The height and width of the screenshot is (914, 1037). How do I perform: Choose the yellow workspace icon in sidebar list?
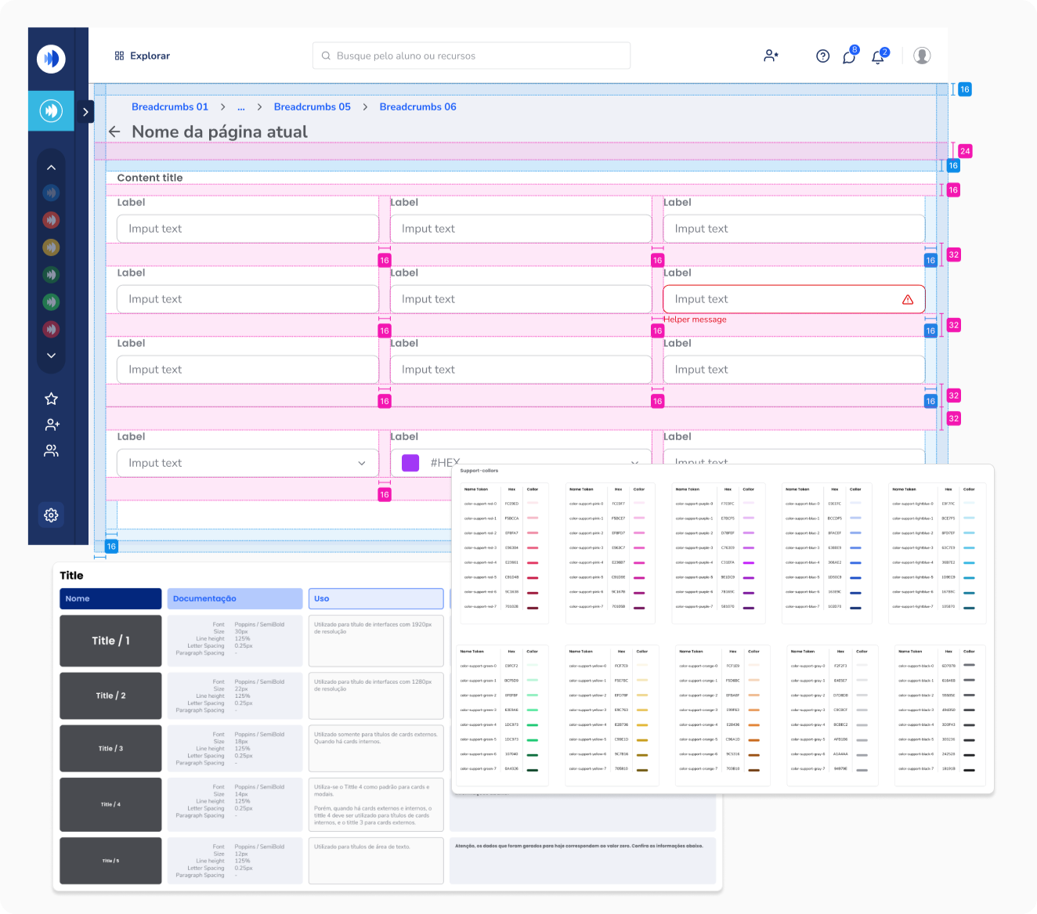[51, 247]
